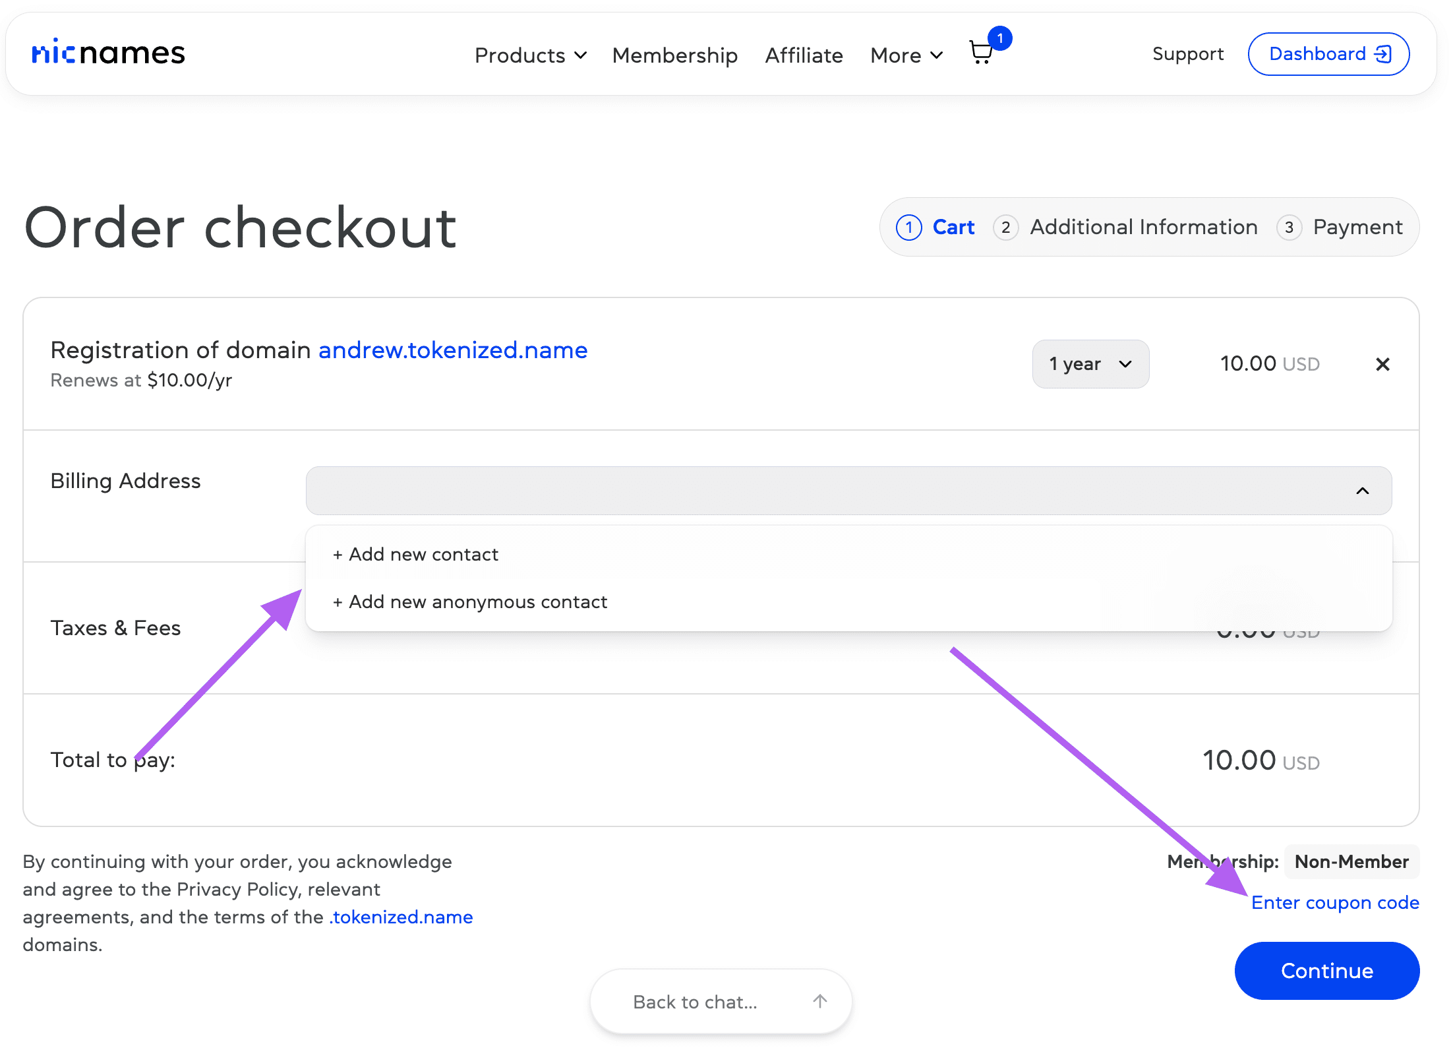Open andrew.tokenized.name domain link
This screenshot has width=1453, height=1050.
click(x=453, y=350)
